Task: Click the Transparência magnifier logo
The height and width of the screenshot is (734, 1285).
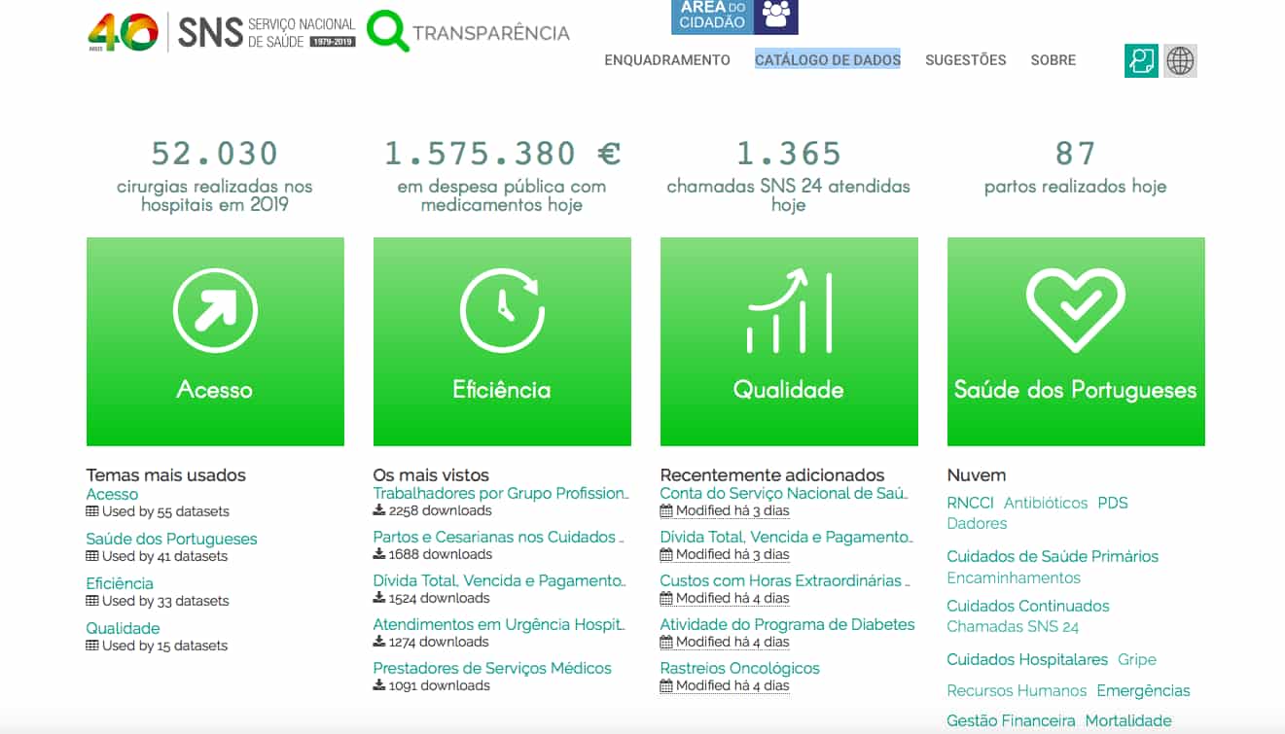Action: coord(388,31)
